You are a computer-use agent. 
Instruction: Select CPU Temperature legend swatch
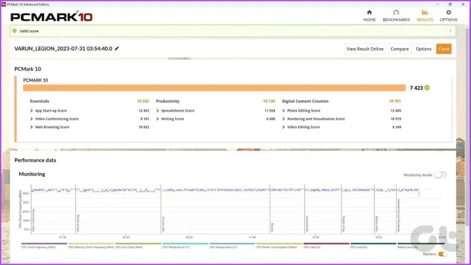tap(185, 243)
